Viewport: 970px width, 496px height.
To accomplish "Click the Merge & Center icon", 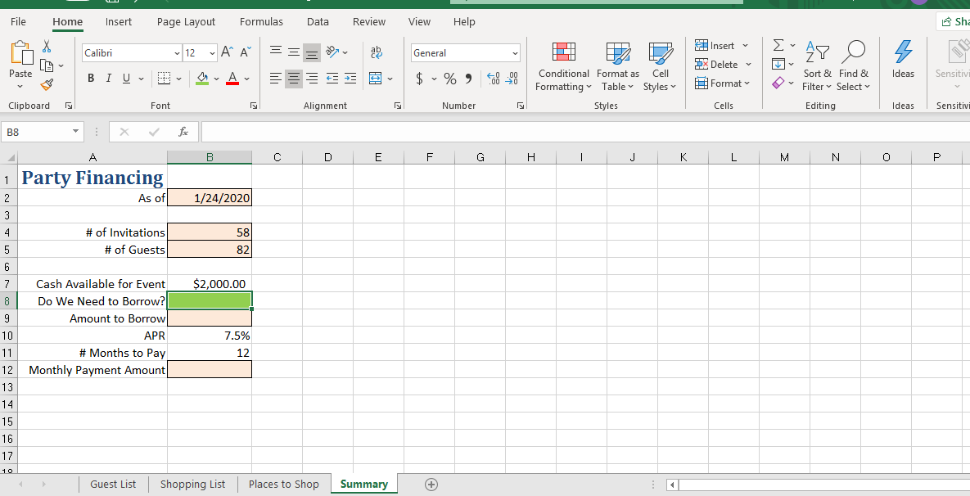I will (x=376, y=79).
